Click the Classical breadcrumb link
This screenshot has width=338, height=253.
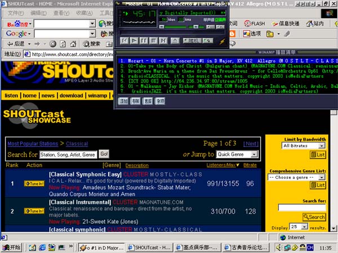click(x=77, y=144)
